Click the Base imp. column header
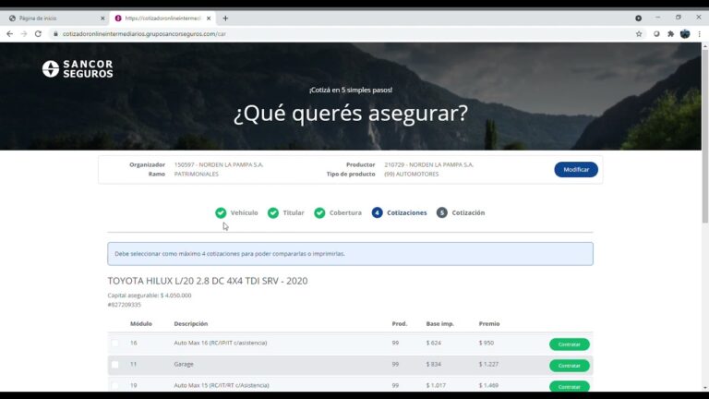Image resolution: width=709 pixels, height=399 pixels. click(440, 324)
